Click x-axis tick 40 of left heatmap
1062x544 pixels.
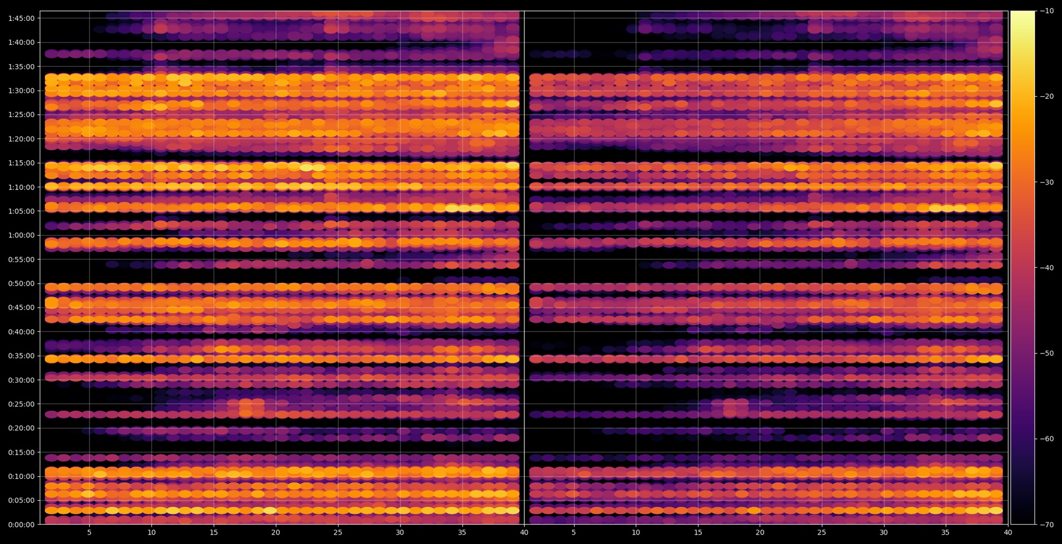(x=524, y=532)
